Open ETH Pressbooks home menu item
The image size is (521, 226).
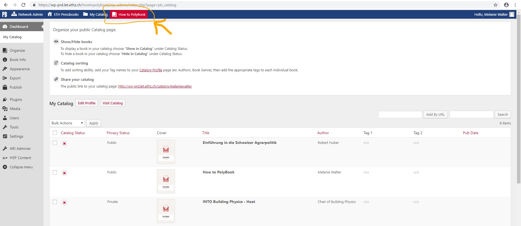tap(63, 14)
